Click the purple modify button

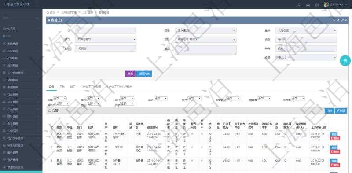130,74
